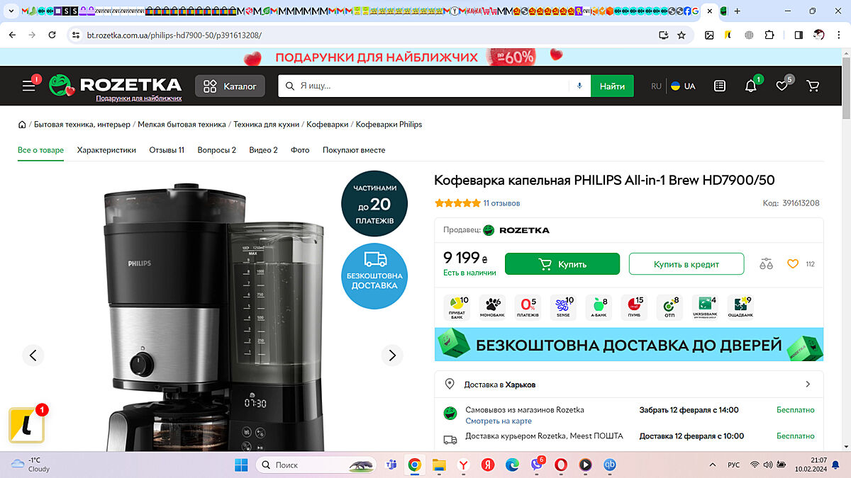
Task: Open the Каталог dropdown menu
Action: pyautogui.click(x=230, y=86)
